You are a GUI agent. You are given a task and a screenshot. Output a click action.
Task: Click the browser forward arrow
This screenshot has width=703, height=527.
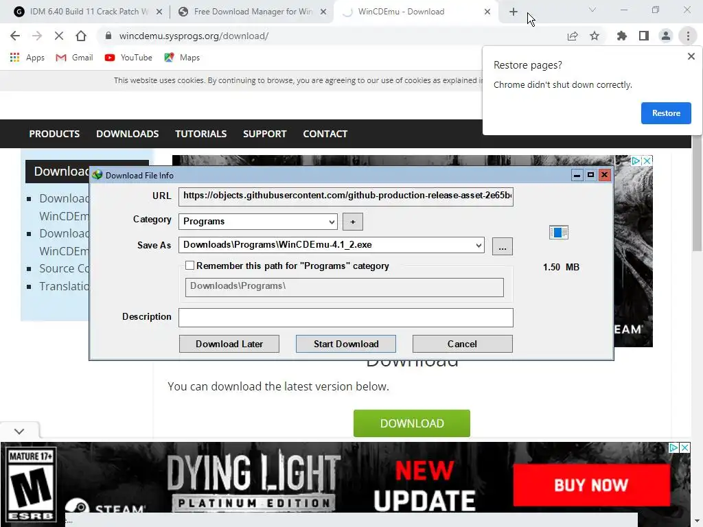point(37,36)
